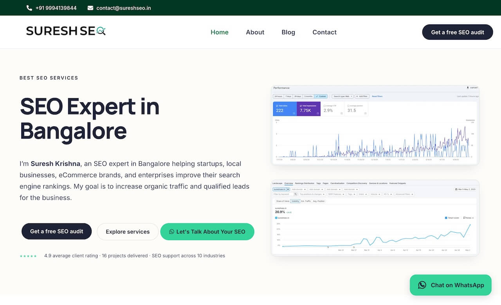
Task: Email contact@sureshseo.in
Action: click(x=124, y=8)
